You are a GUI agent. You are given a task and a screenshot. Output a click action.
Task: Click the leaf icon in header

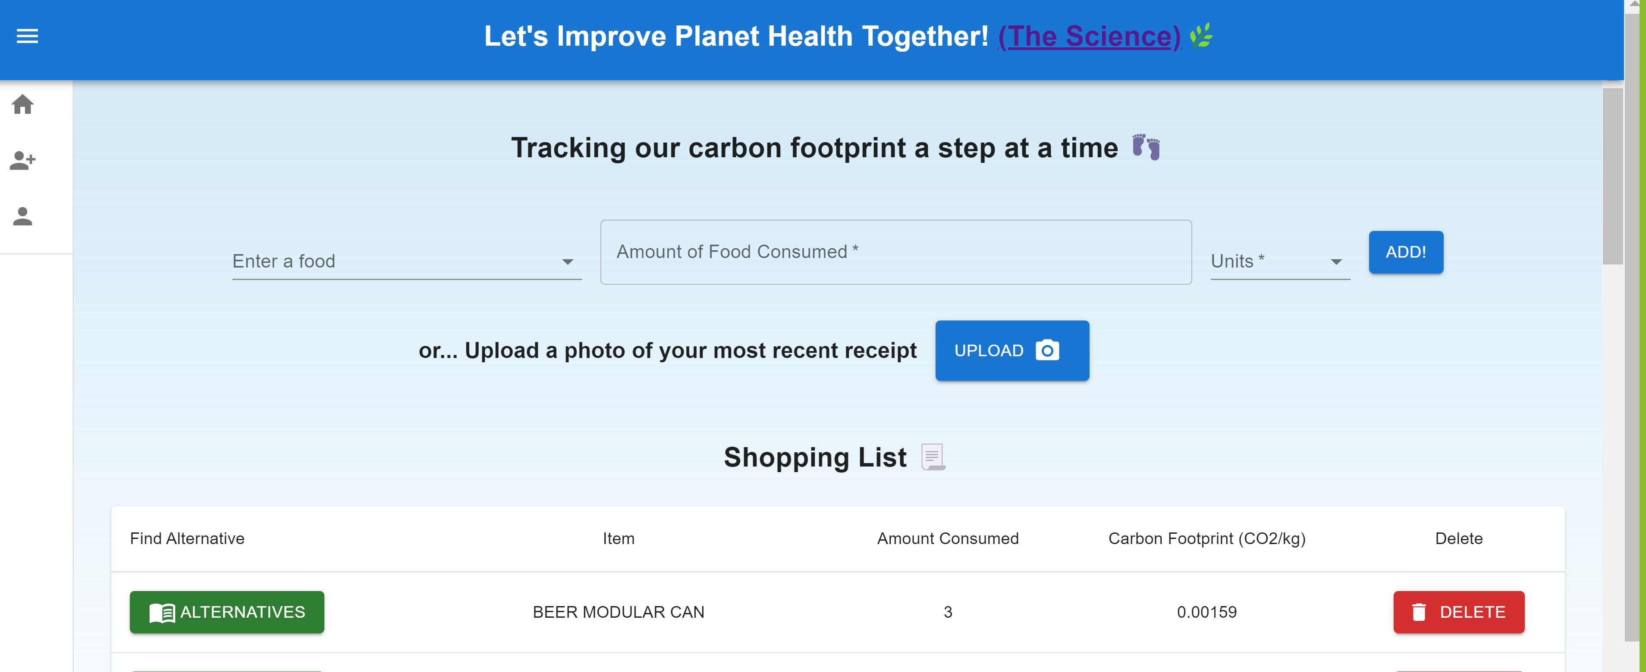(x=1201, y=36)
